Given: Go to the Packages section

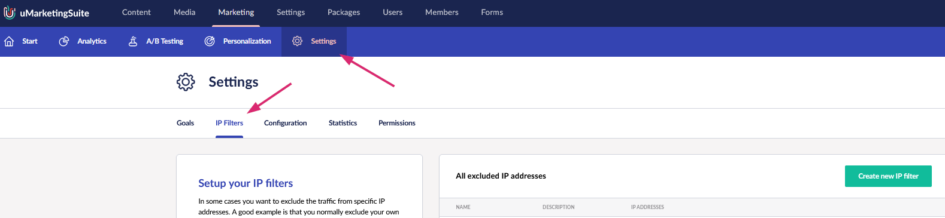Looking at the screenshot, I should 344,13.
